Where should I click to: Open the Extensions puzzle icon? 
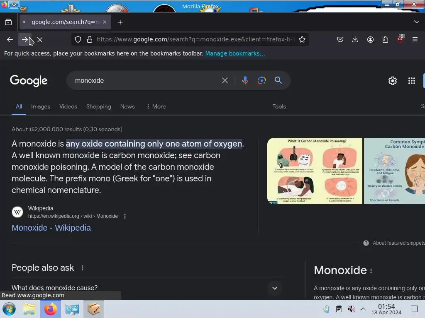click(385, 39)
